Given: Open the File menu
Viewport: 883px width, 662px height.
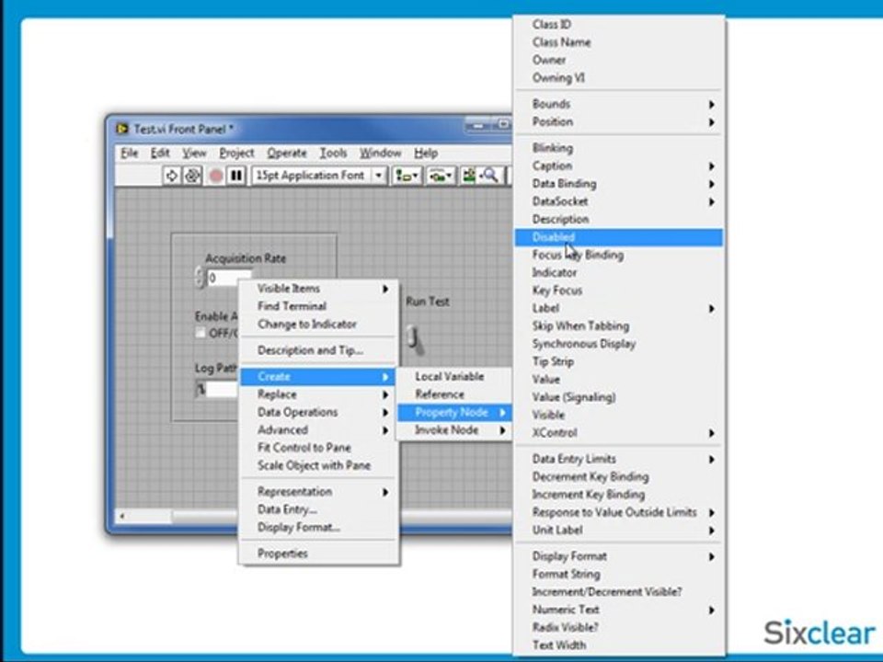Looking at the screenshot, I should (129, 154).
